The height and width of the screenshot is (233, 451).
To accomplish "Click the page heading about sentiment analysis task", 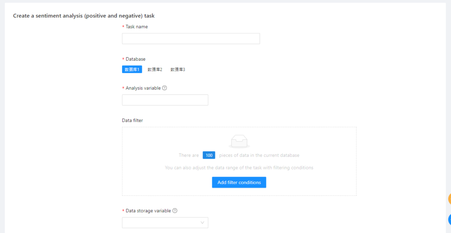I will tap(84, 16).
